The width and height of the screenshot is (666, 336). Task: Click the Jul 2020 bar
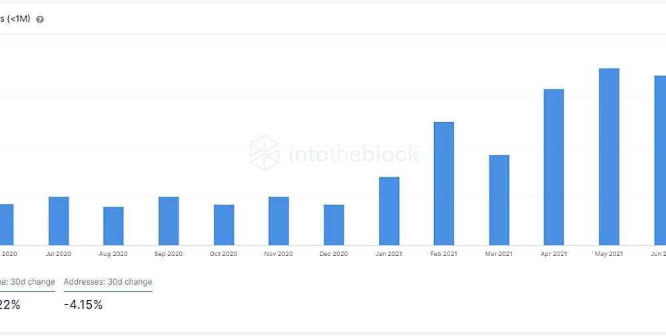coord(59,221)
